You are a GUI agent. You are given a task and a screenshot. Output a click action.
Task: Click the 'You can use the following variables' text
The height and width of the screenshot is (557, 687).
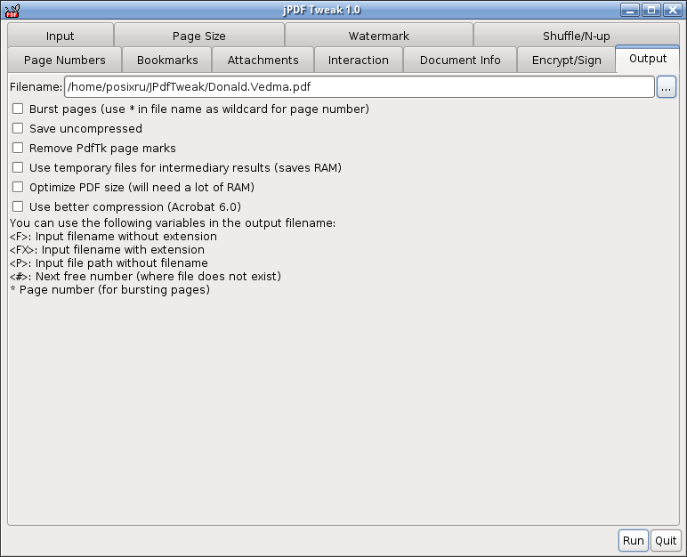click(x=173, y=223)
